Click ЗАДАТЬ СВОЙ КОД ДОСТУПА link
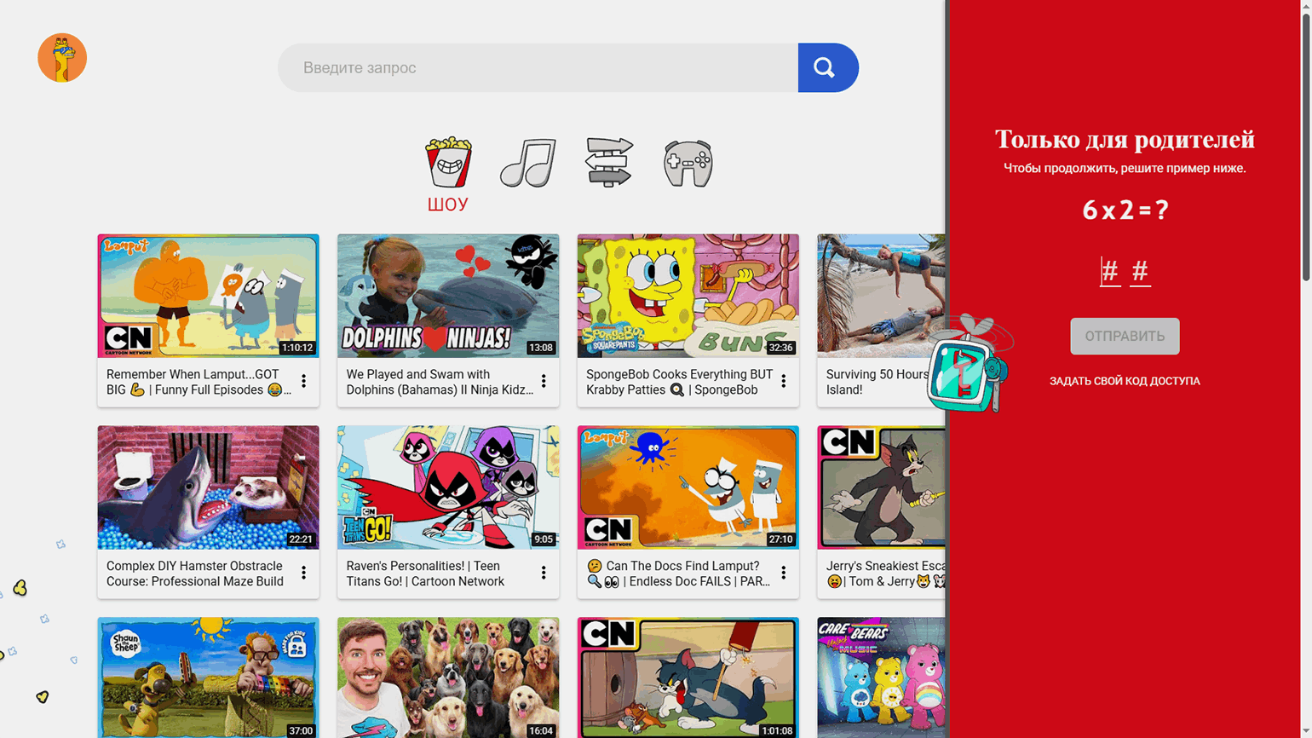 [x=1125, y=381]
